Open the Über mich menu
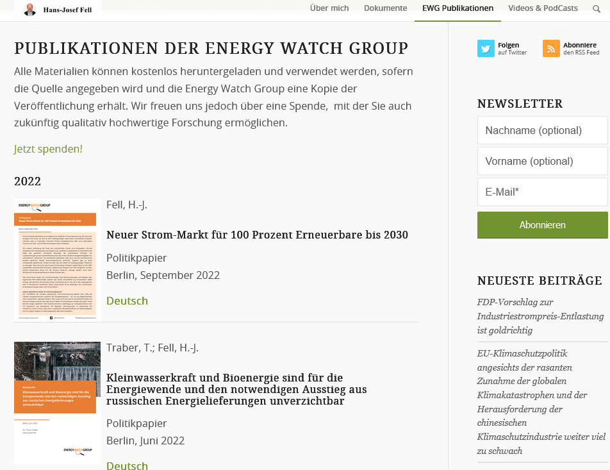 329,8
